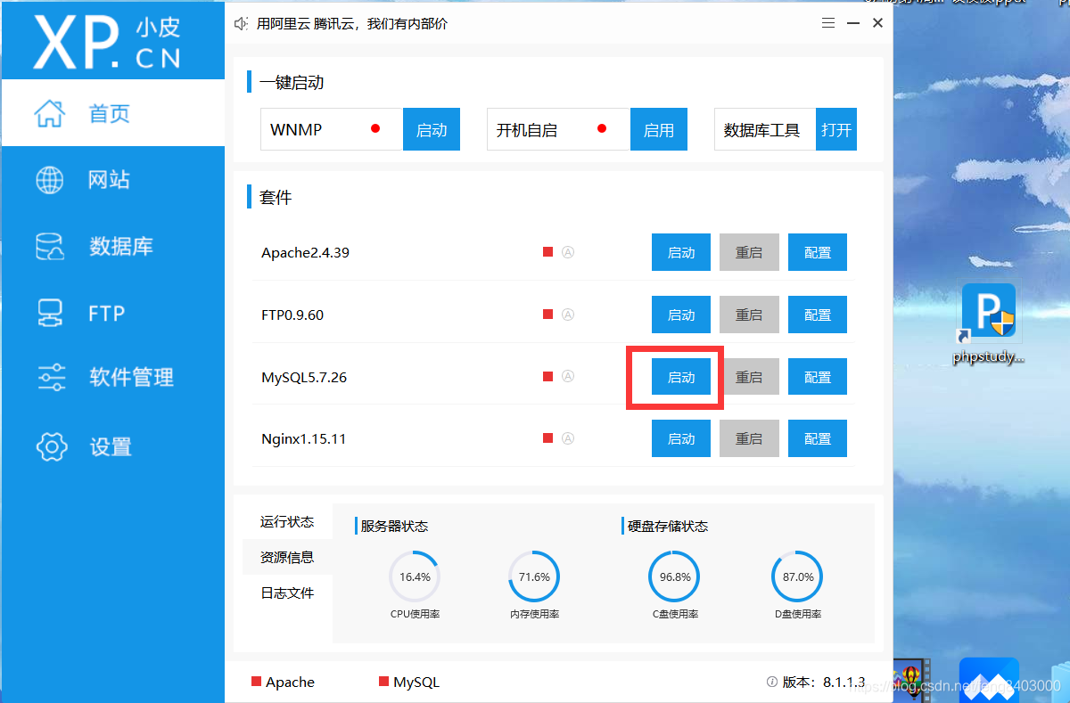Click the sliders icon beside 软件管理
1070x703 pixels.
tap(51, 378)
